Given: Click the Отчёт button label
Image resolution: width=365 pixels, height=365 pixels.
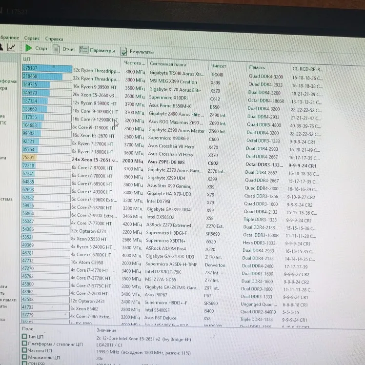Looking at the screenshot, I should pyautogui.click(x=69, y=49).
